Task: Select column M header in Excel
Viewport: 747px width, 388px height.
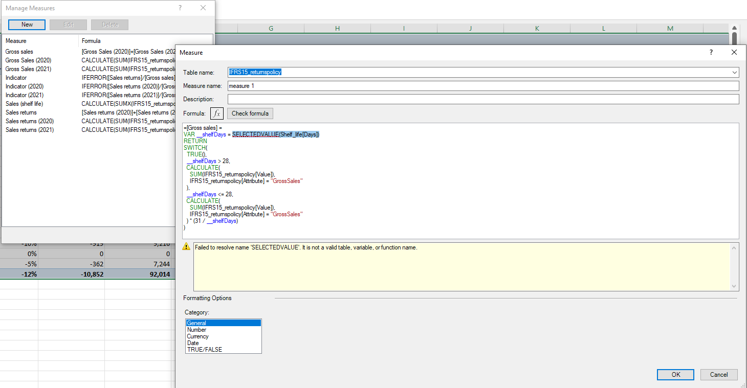Action: pos(670,29)
